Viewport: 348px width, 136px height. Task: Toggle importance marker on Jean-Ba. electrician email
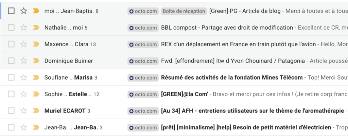(36, 128)
